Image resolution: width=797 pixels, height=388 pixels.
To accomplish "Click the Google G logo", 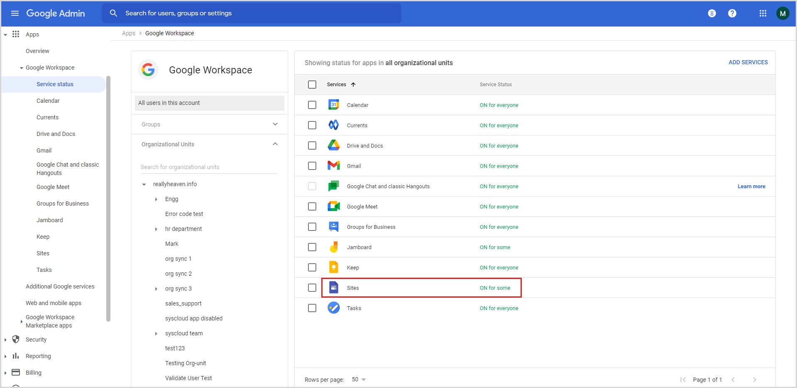I will pos(148,70).
